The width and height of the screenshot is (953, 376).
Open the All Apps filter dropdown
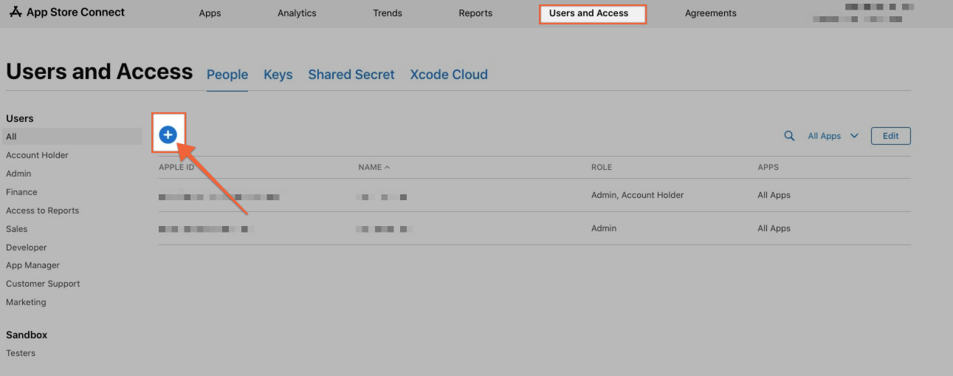click(833, 136)
